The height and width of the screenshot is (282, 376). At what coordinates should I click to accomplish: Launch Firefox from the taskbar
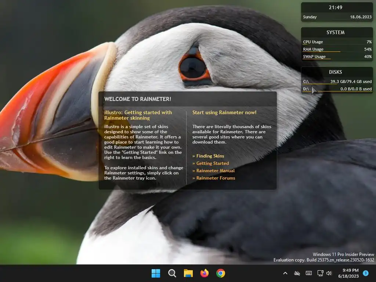click(204, 273)
